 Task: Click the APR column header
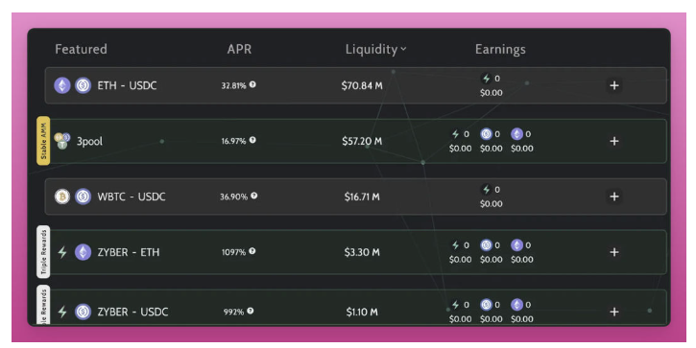tap(239, 49)
